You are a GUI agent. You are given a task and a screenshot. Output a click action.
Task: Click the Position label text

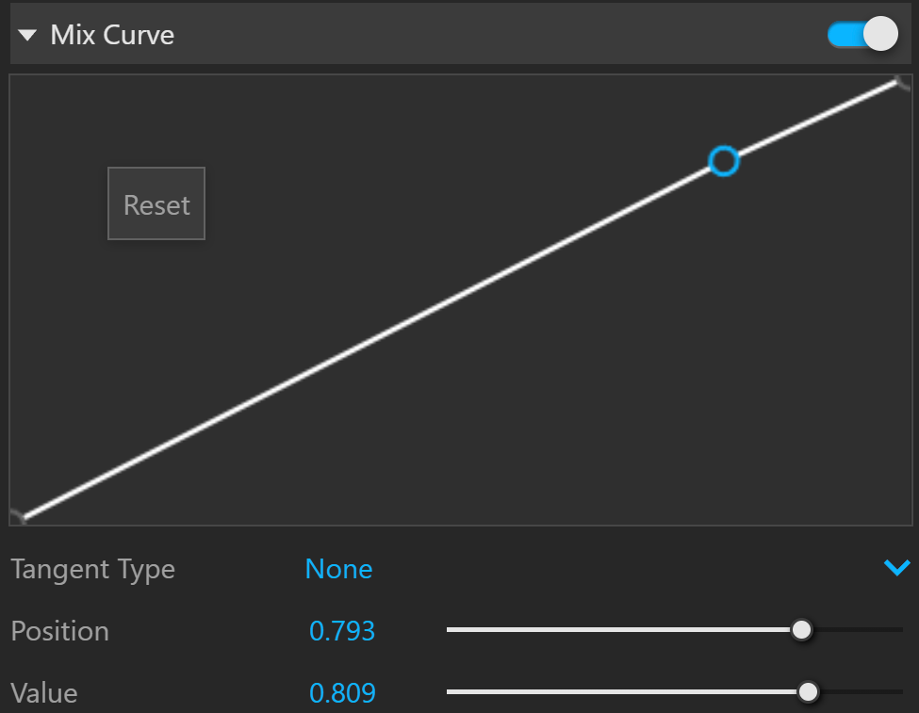click(x=59, y=631)
